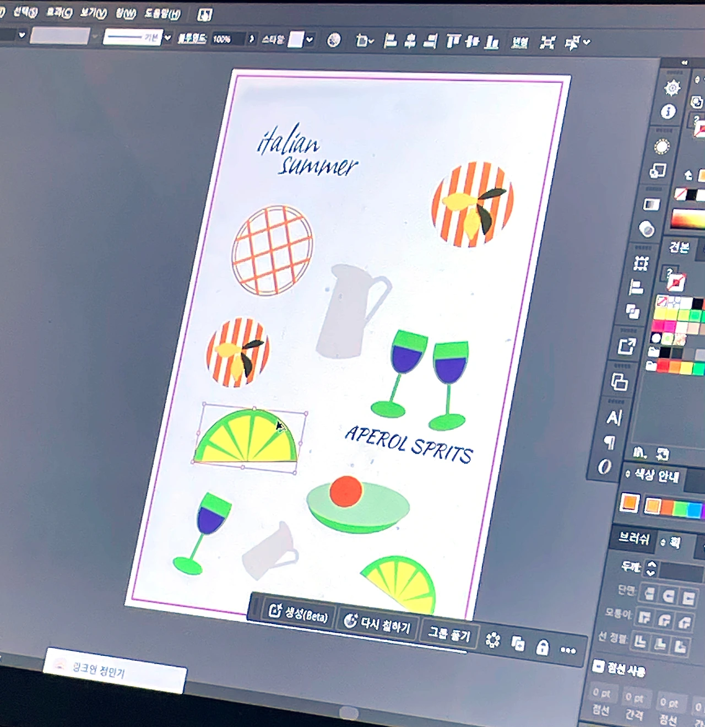705x727 pixels.
Task: Click vertical align bottom icon
Action: point(492,42)
